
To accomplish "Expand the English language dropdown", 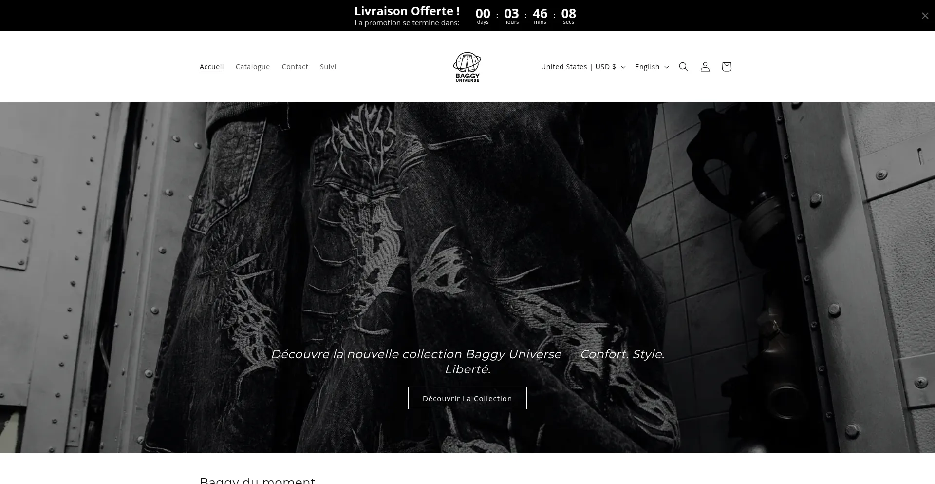I will pos(652,67).
